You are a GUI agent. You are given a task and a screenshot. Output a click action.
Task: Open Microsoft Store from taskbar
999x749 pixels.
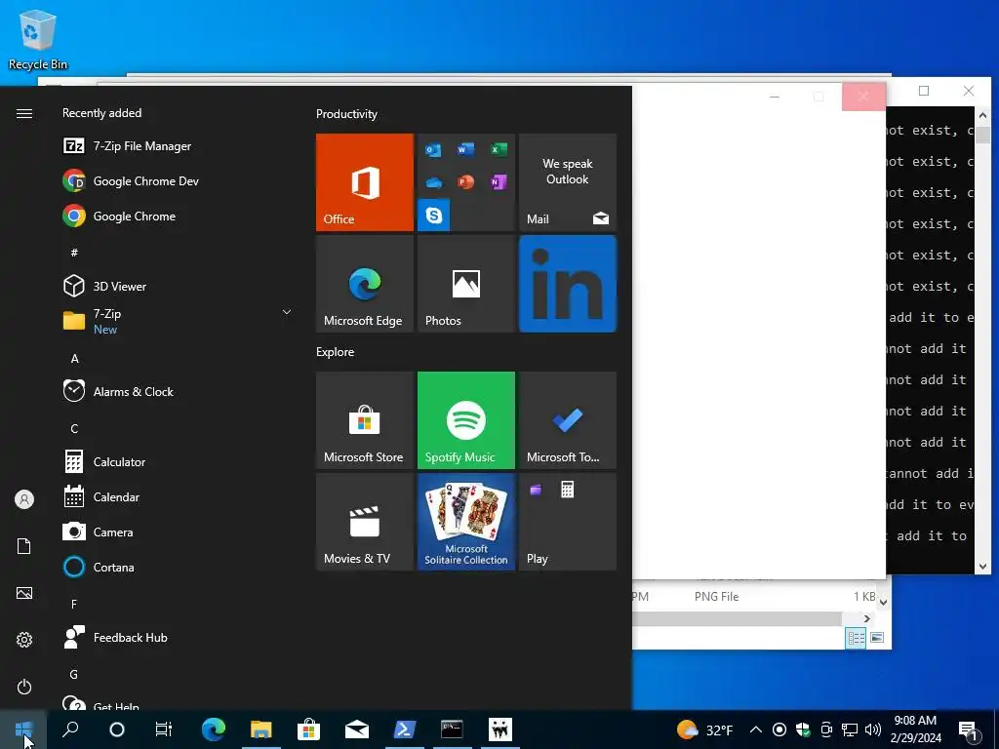[x=309, y=729]
